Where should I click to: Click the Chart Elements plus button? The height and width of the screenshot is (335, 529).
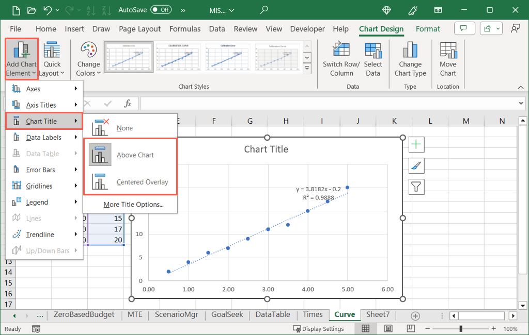(x=416, y=145)
